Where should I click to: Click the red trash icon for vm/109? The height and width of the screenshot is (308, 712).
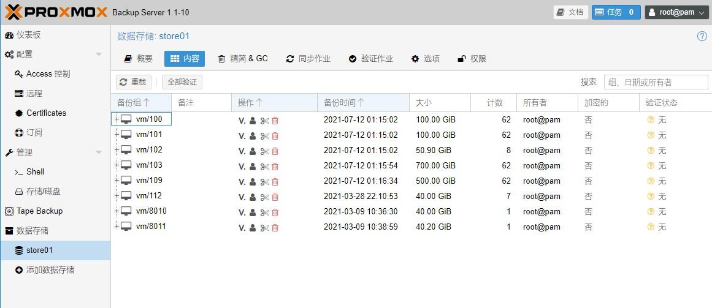[x=275, y=182]
